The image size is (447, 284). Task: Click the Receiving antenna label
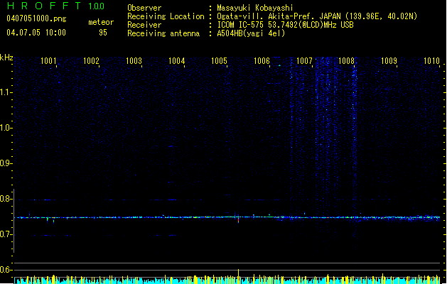click(163, 33)
